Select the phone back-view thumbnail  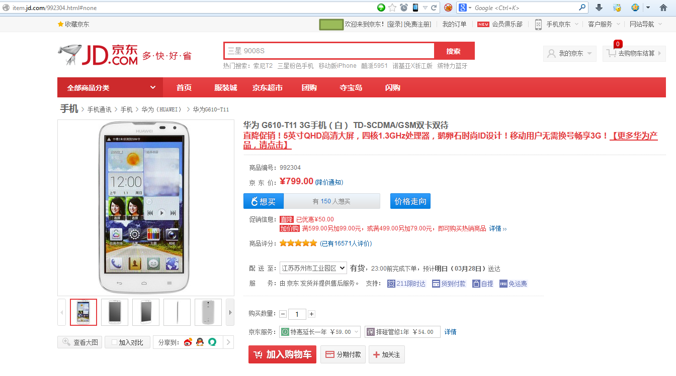coord(208,312)
